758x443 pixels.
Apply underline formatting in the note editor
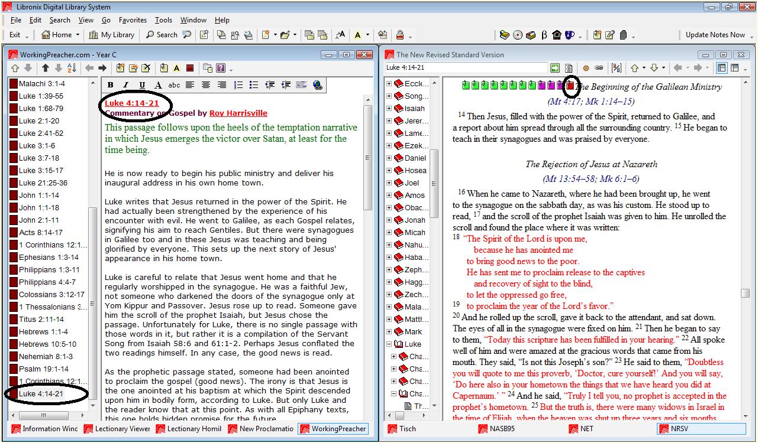142,86
